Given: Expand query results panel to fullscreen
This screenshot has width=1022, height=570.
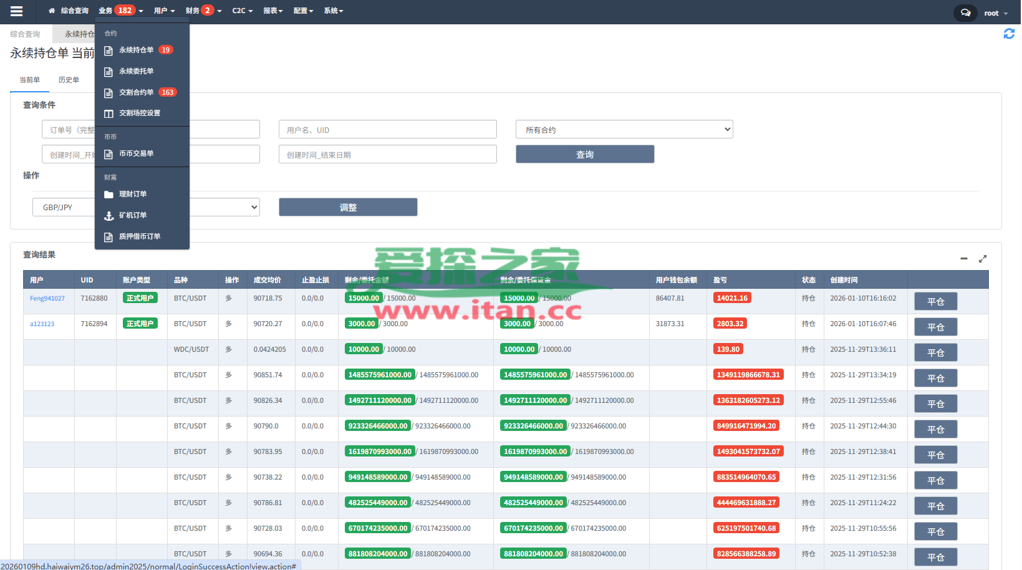Looking at the screenshot, I should point(983,258).
